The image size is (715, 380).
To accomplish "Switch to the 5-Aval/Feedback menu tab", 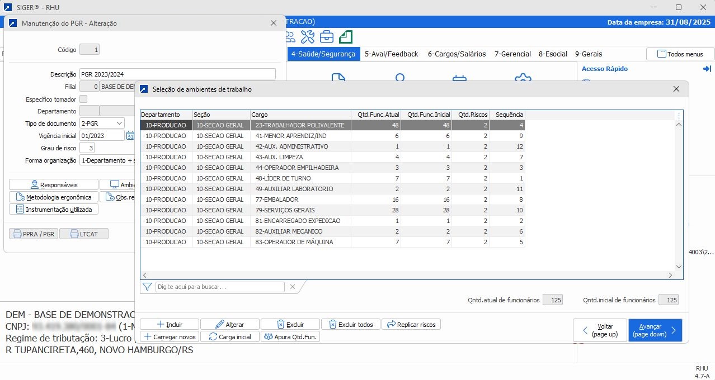I will click(391, 54).
